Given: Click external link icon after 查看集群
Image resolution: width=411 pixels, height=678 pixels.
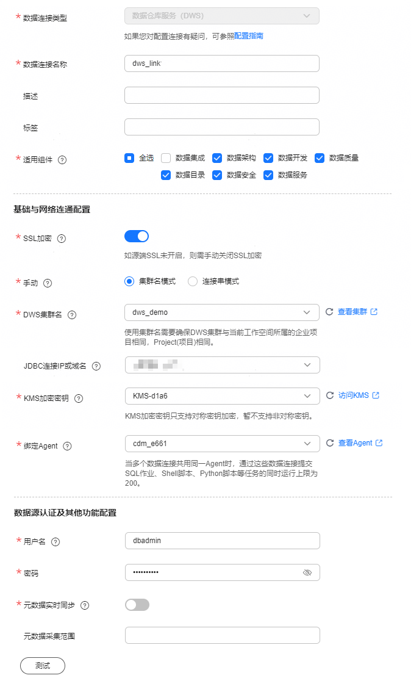Looking at the screenshot, I should pos(374,312).
